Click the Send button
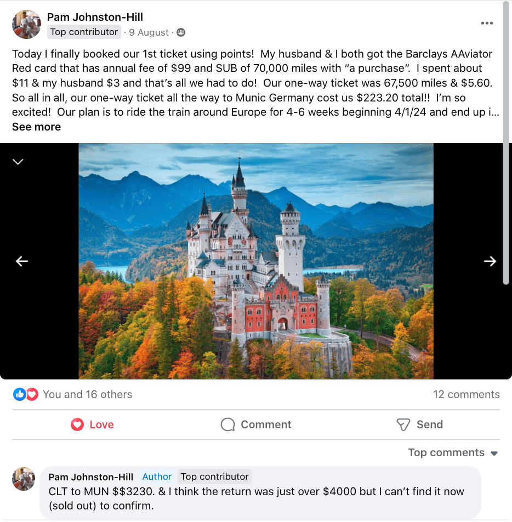The image size is (512, 522). (x=419, y=424)
